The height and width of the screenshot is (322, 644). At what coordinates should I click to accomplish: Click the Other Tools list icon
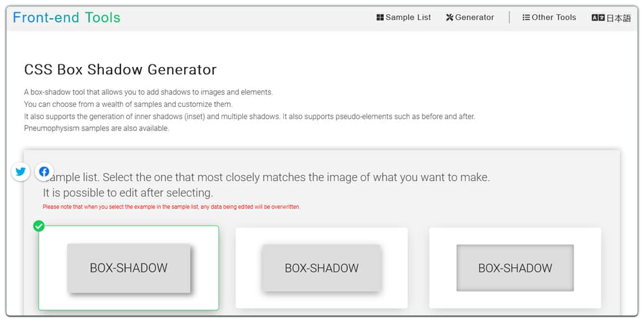click(x=526, y=17)
